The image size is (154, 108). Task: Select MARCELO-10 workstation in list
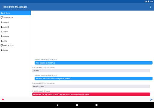point(15,46)
